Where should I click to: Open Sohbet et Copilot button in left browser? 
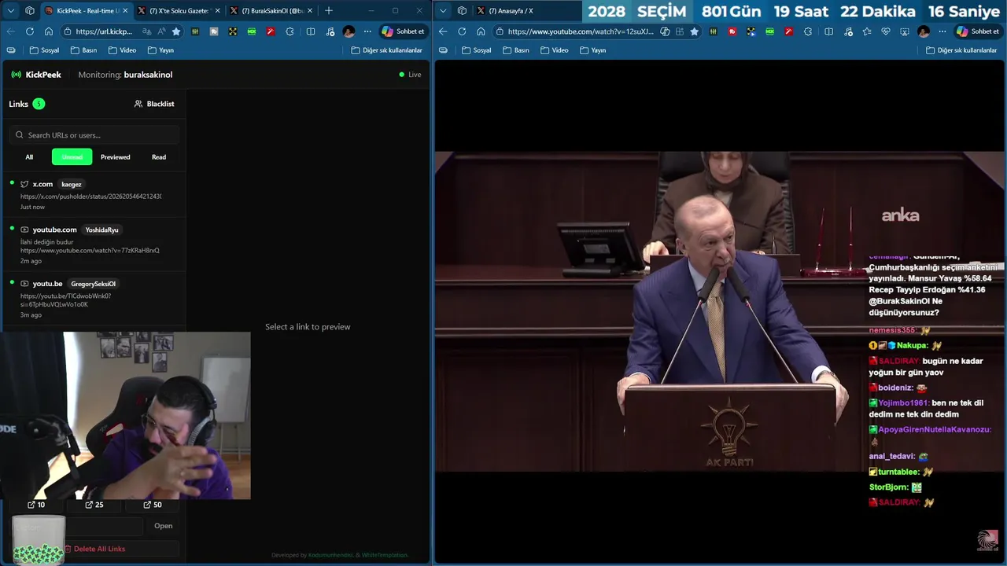404,31
